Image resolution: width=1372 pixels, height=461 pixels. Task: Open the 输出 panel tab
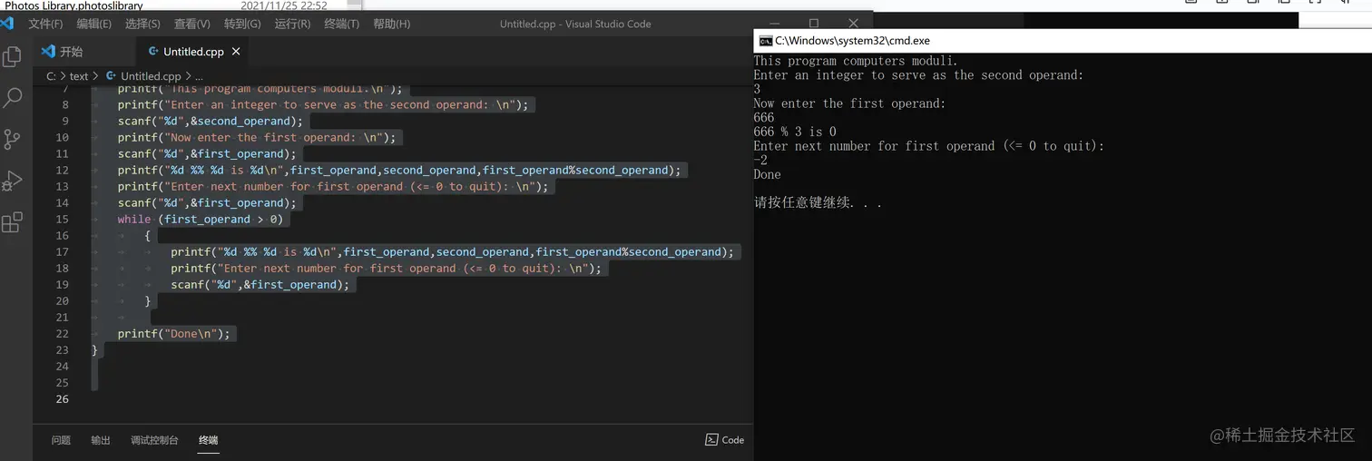pyautogui.click(x=101, y=440)
